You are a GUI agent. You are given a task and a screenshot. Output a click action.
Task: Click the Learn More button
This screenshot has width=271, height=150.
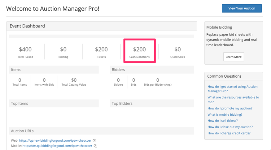234,57
